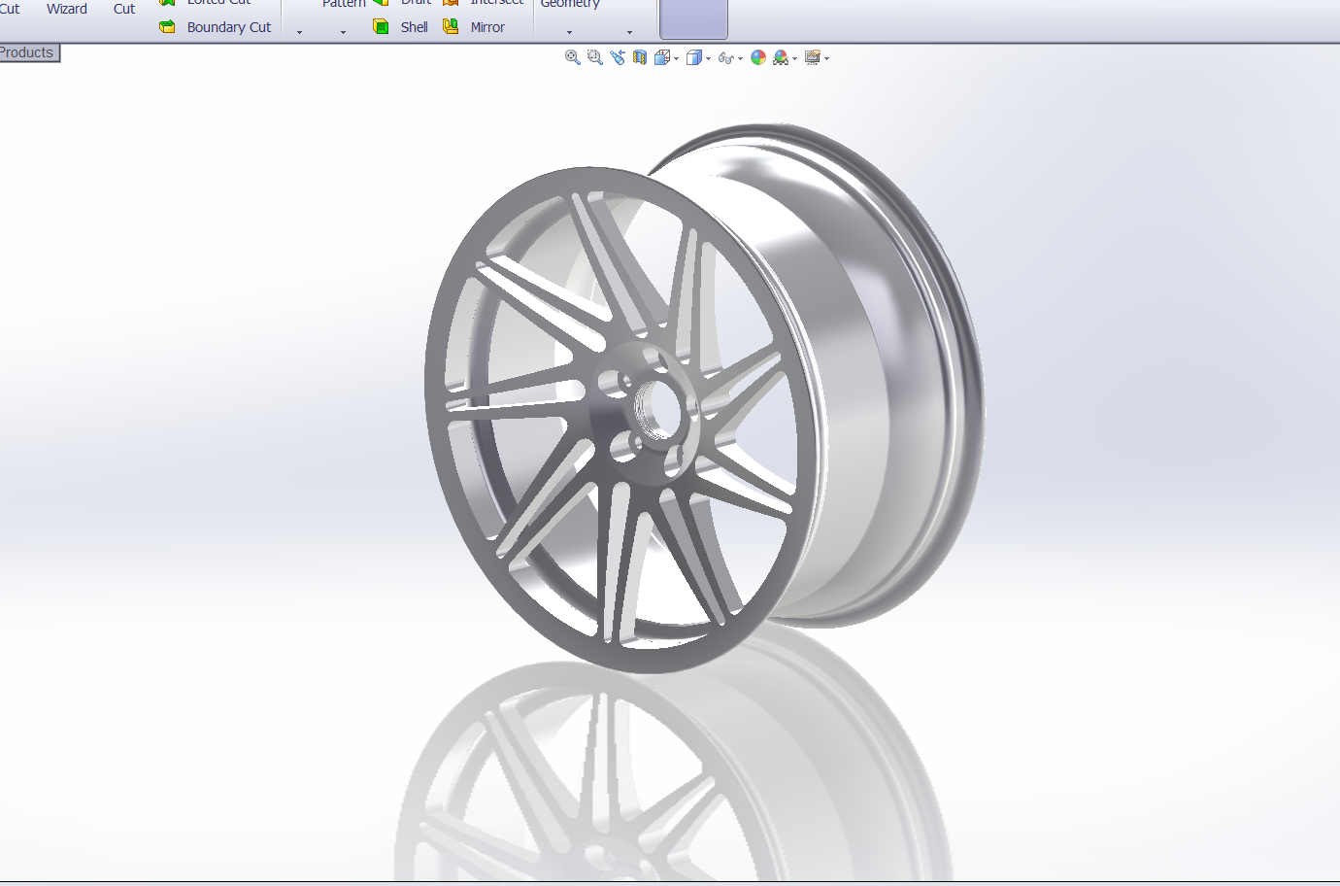Activate the Mirror feature tool

[x=474, y=27]
